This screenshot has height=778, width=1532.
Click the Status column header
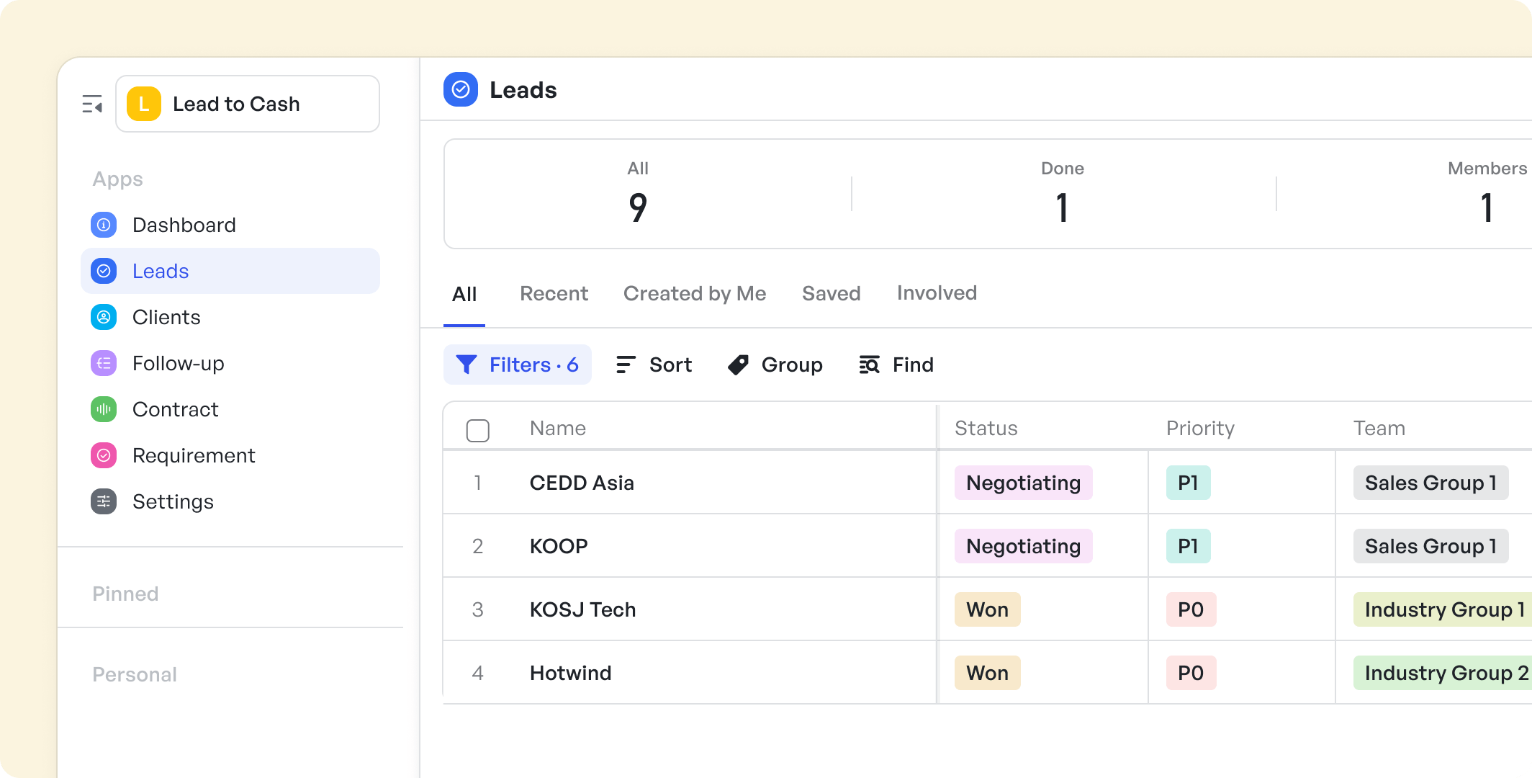[986, 428]
